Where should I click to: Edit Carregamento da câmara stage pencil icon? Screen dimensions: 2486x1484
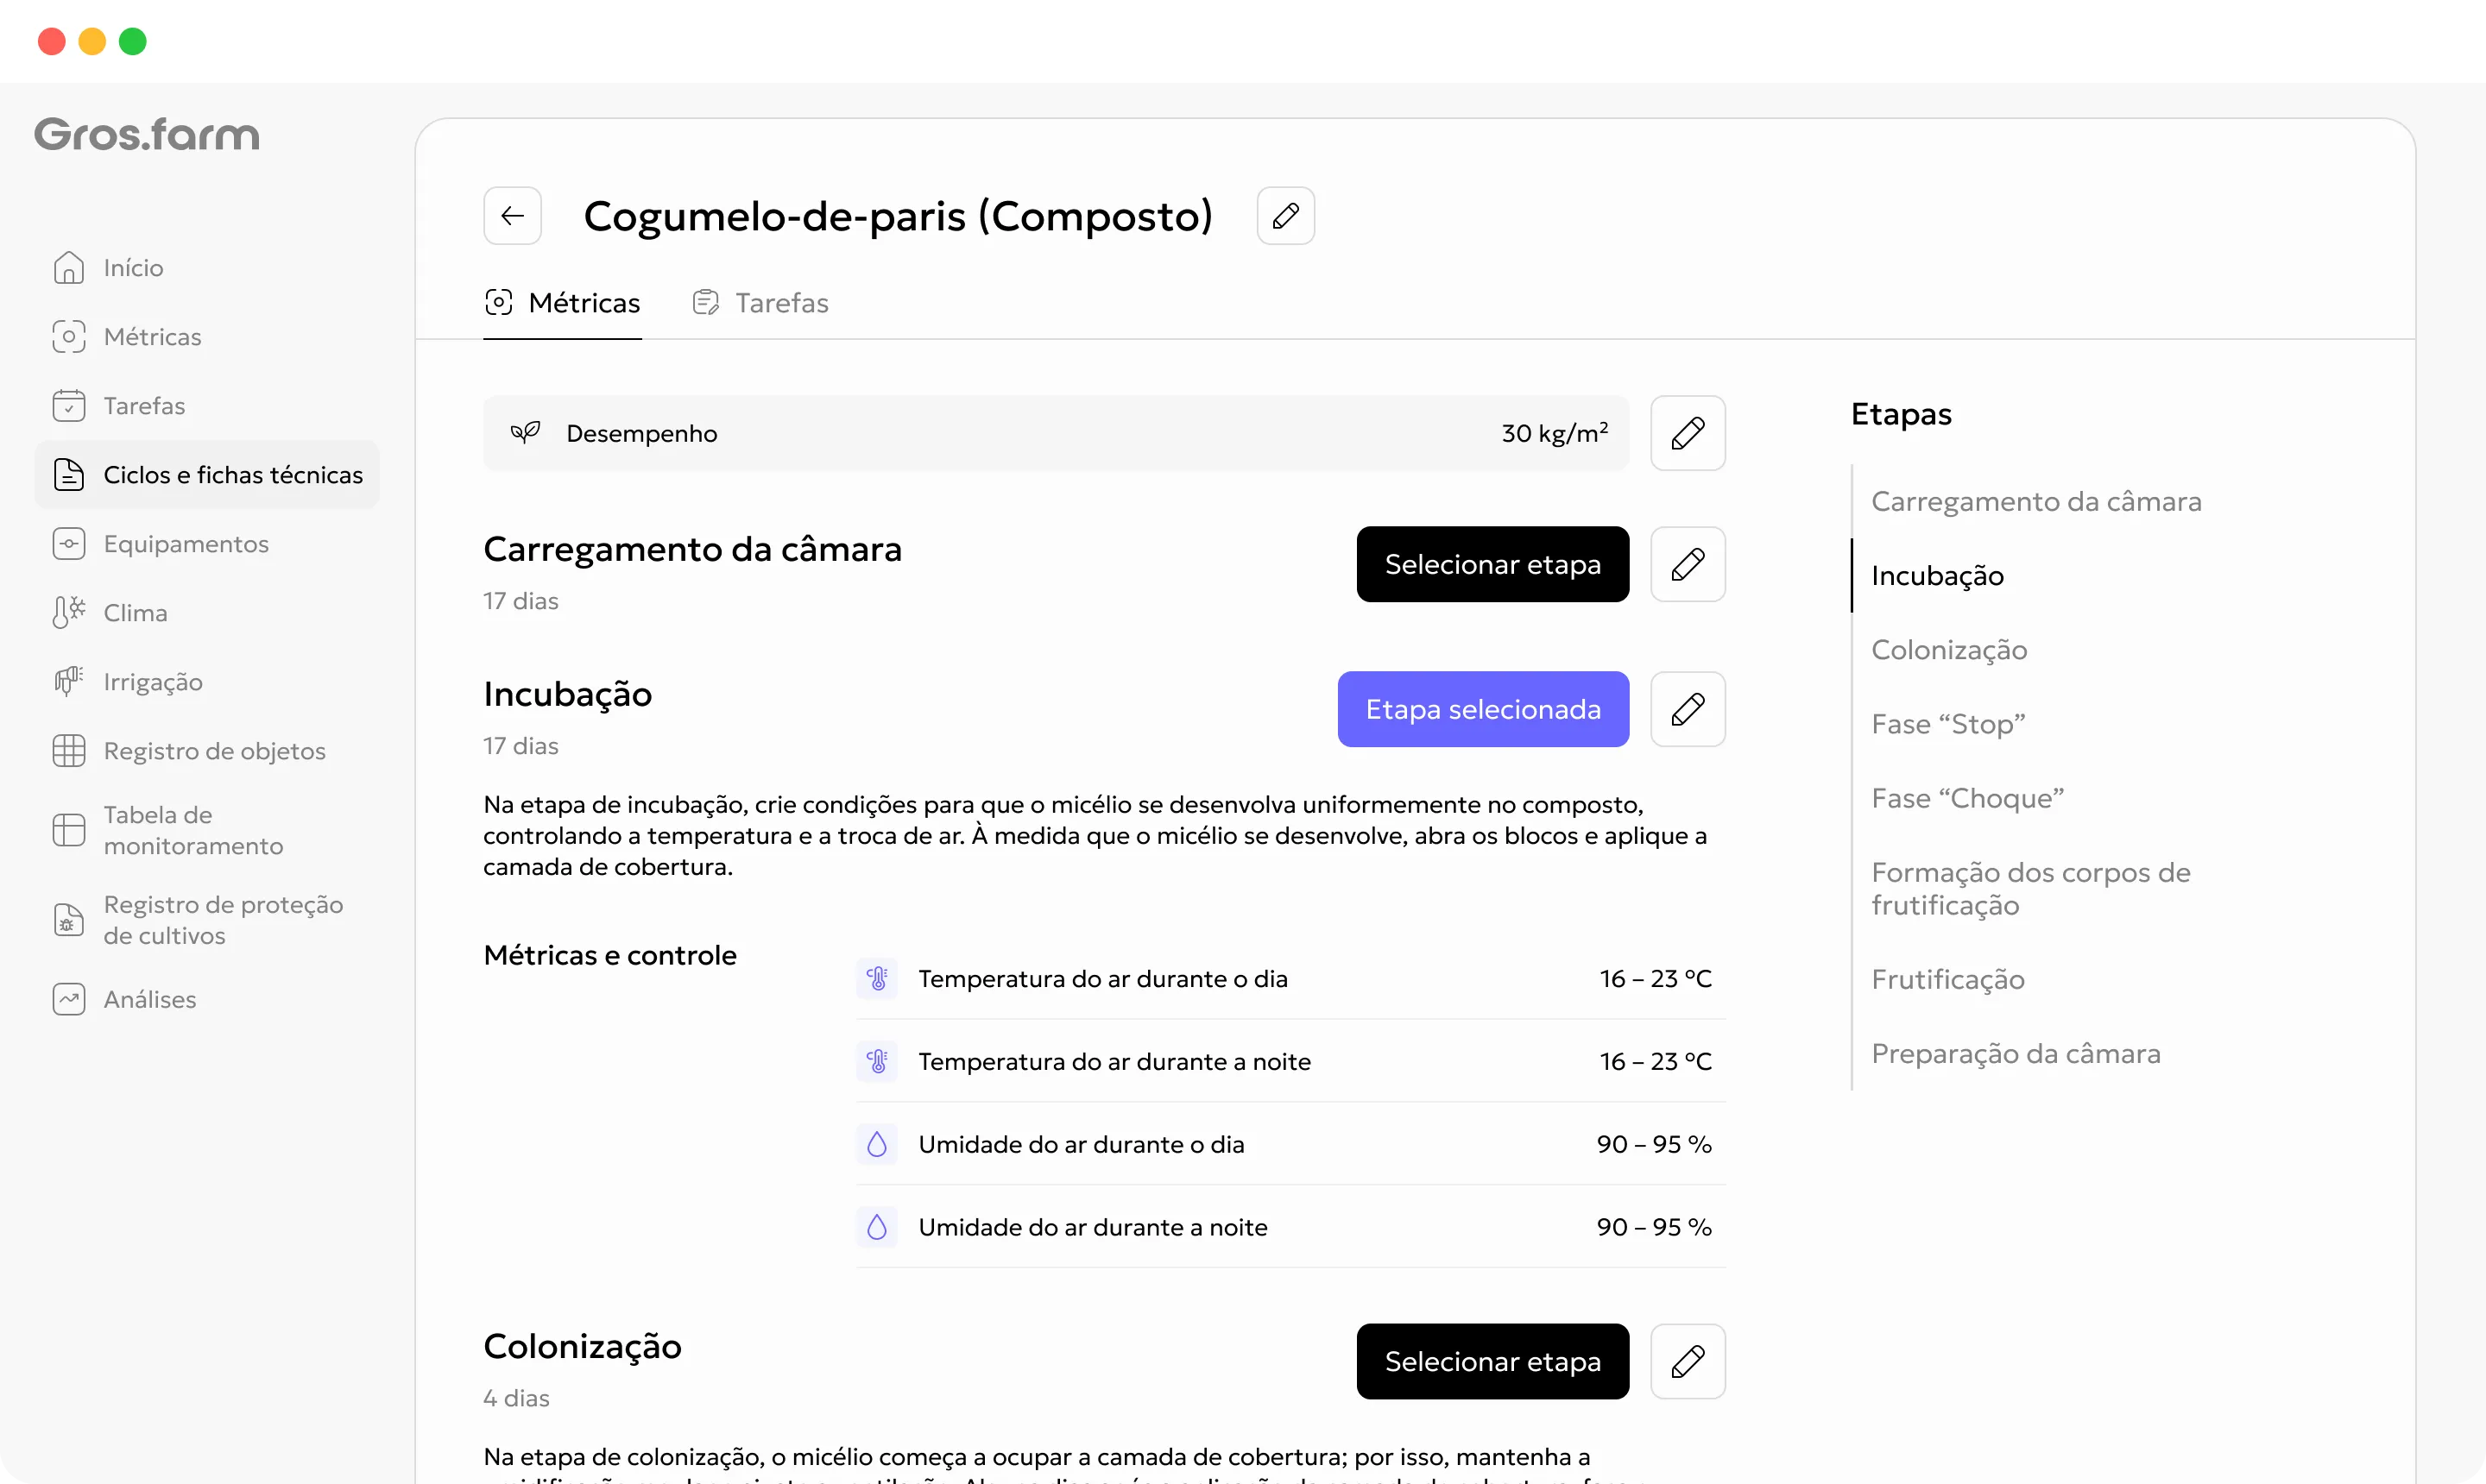1688,564
